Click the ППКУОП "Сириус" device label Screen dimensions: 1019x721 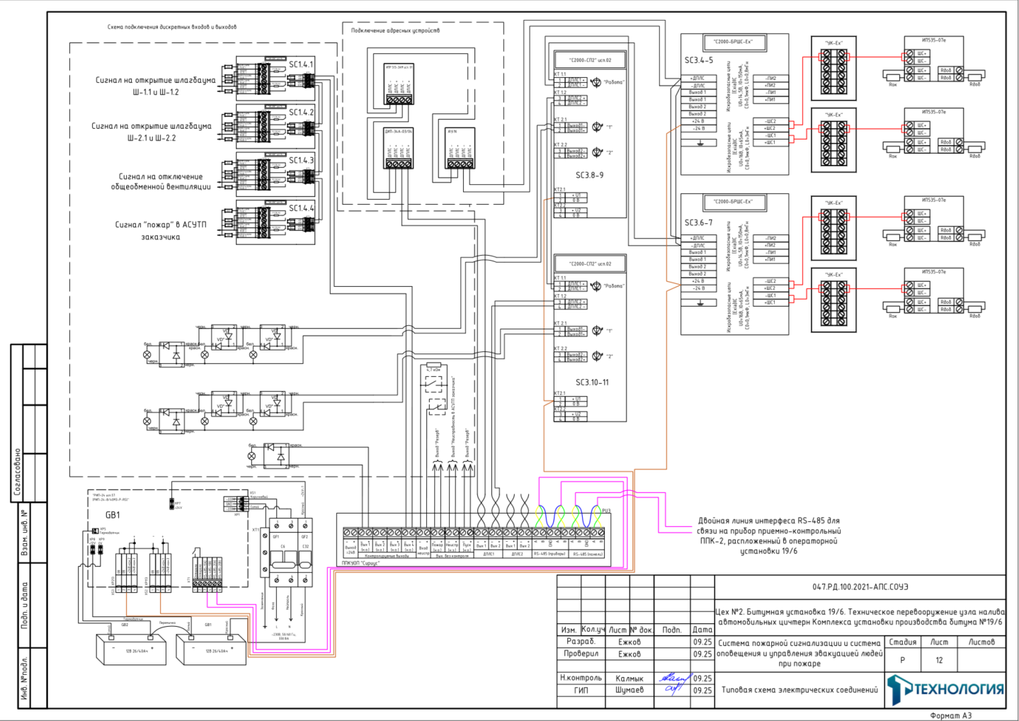pos(360,564)
